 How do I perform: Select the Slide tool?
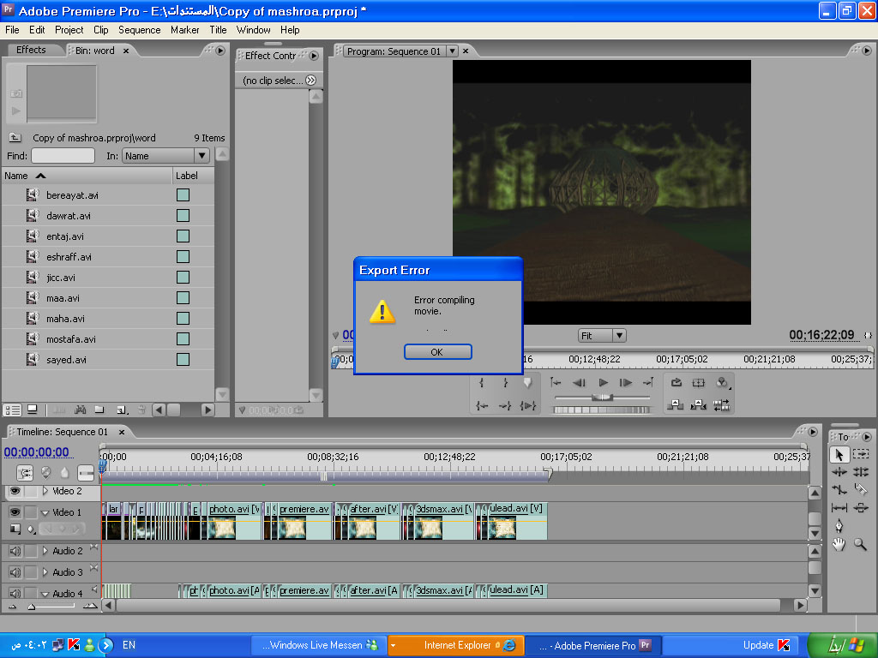[861, 507]
